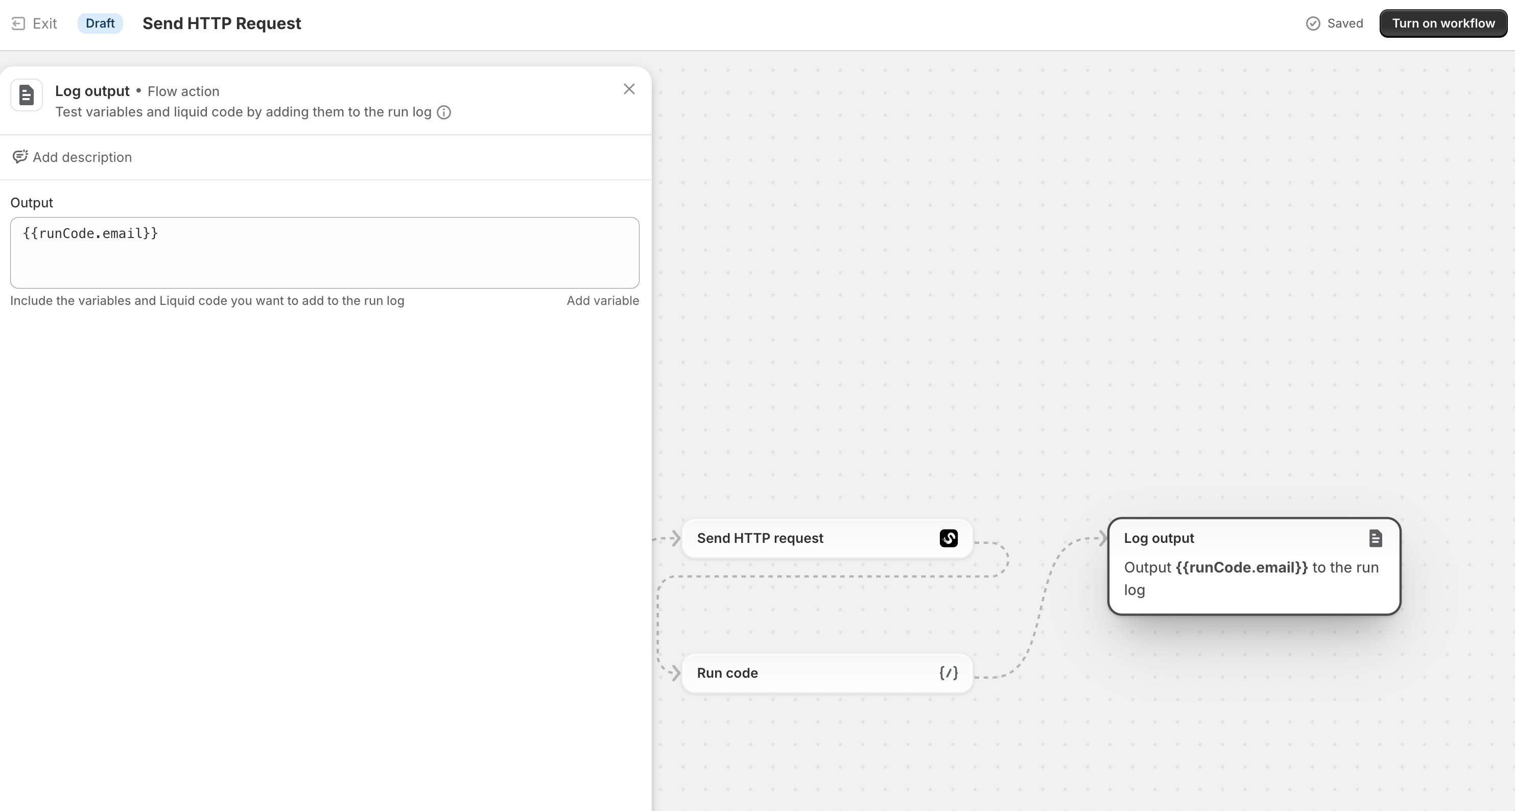The height and width of the screenshot is (811, 1515).
Task: Click the Add description speech bubble icon
Action: coord(20,156)
